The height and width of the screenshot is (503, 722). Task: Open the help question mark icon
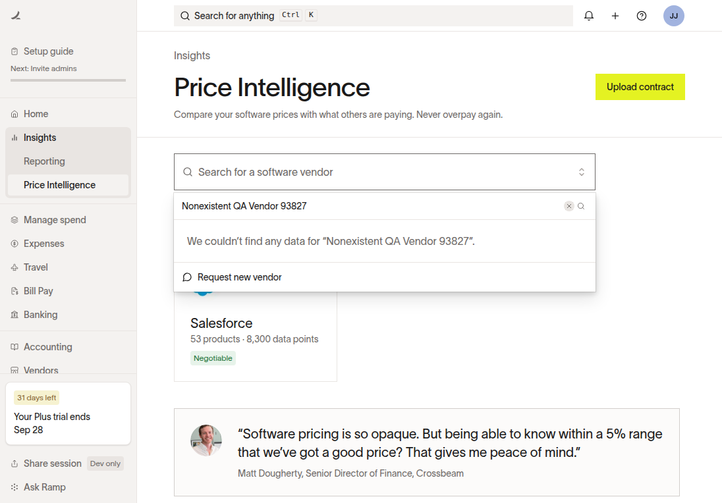point(642,16)
